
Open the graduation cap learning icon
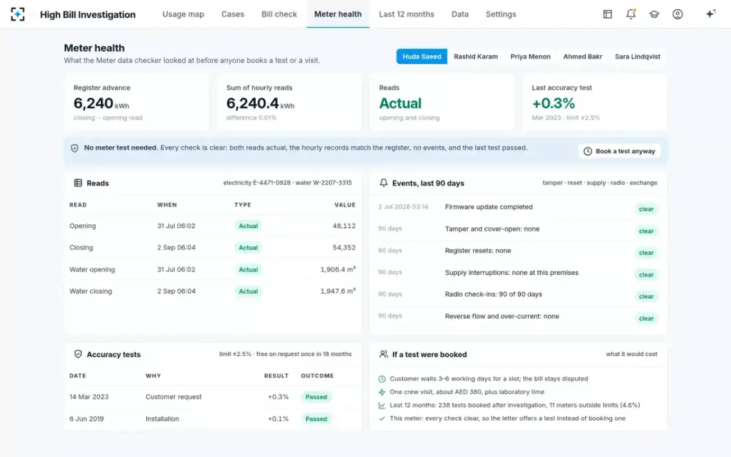(x=654, y=14)
